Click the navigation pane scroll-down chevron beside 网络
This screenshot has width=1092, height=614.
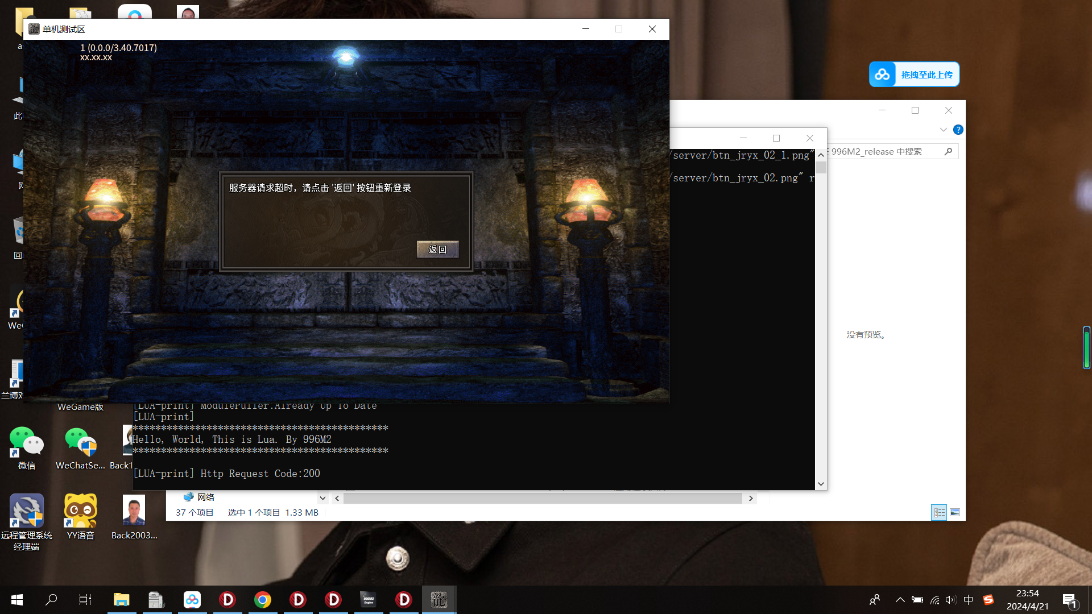(322, 498)
